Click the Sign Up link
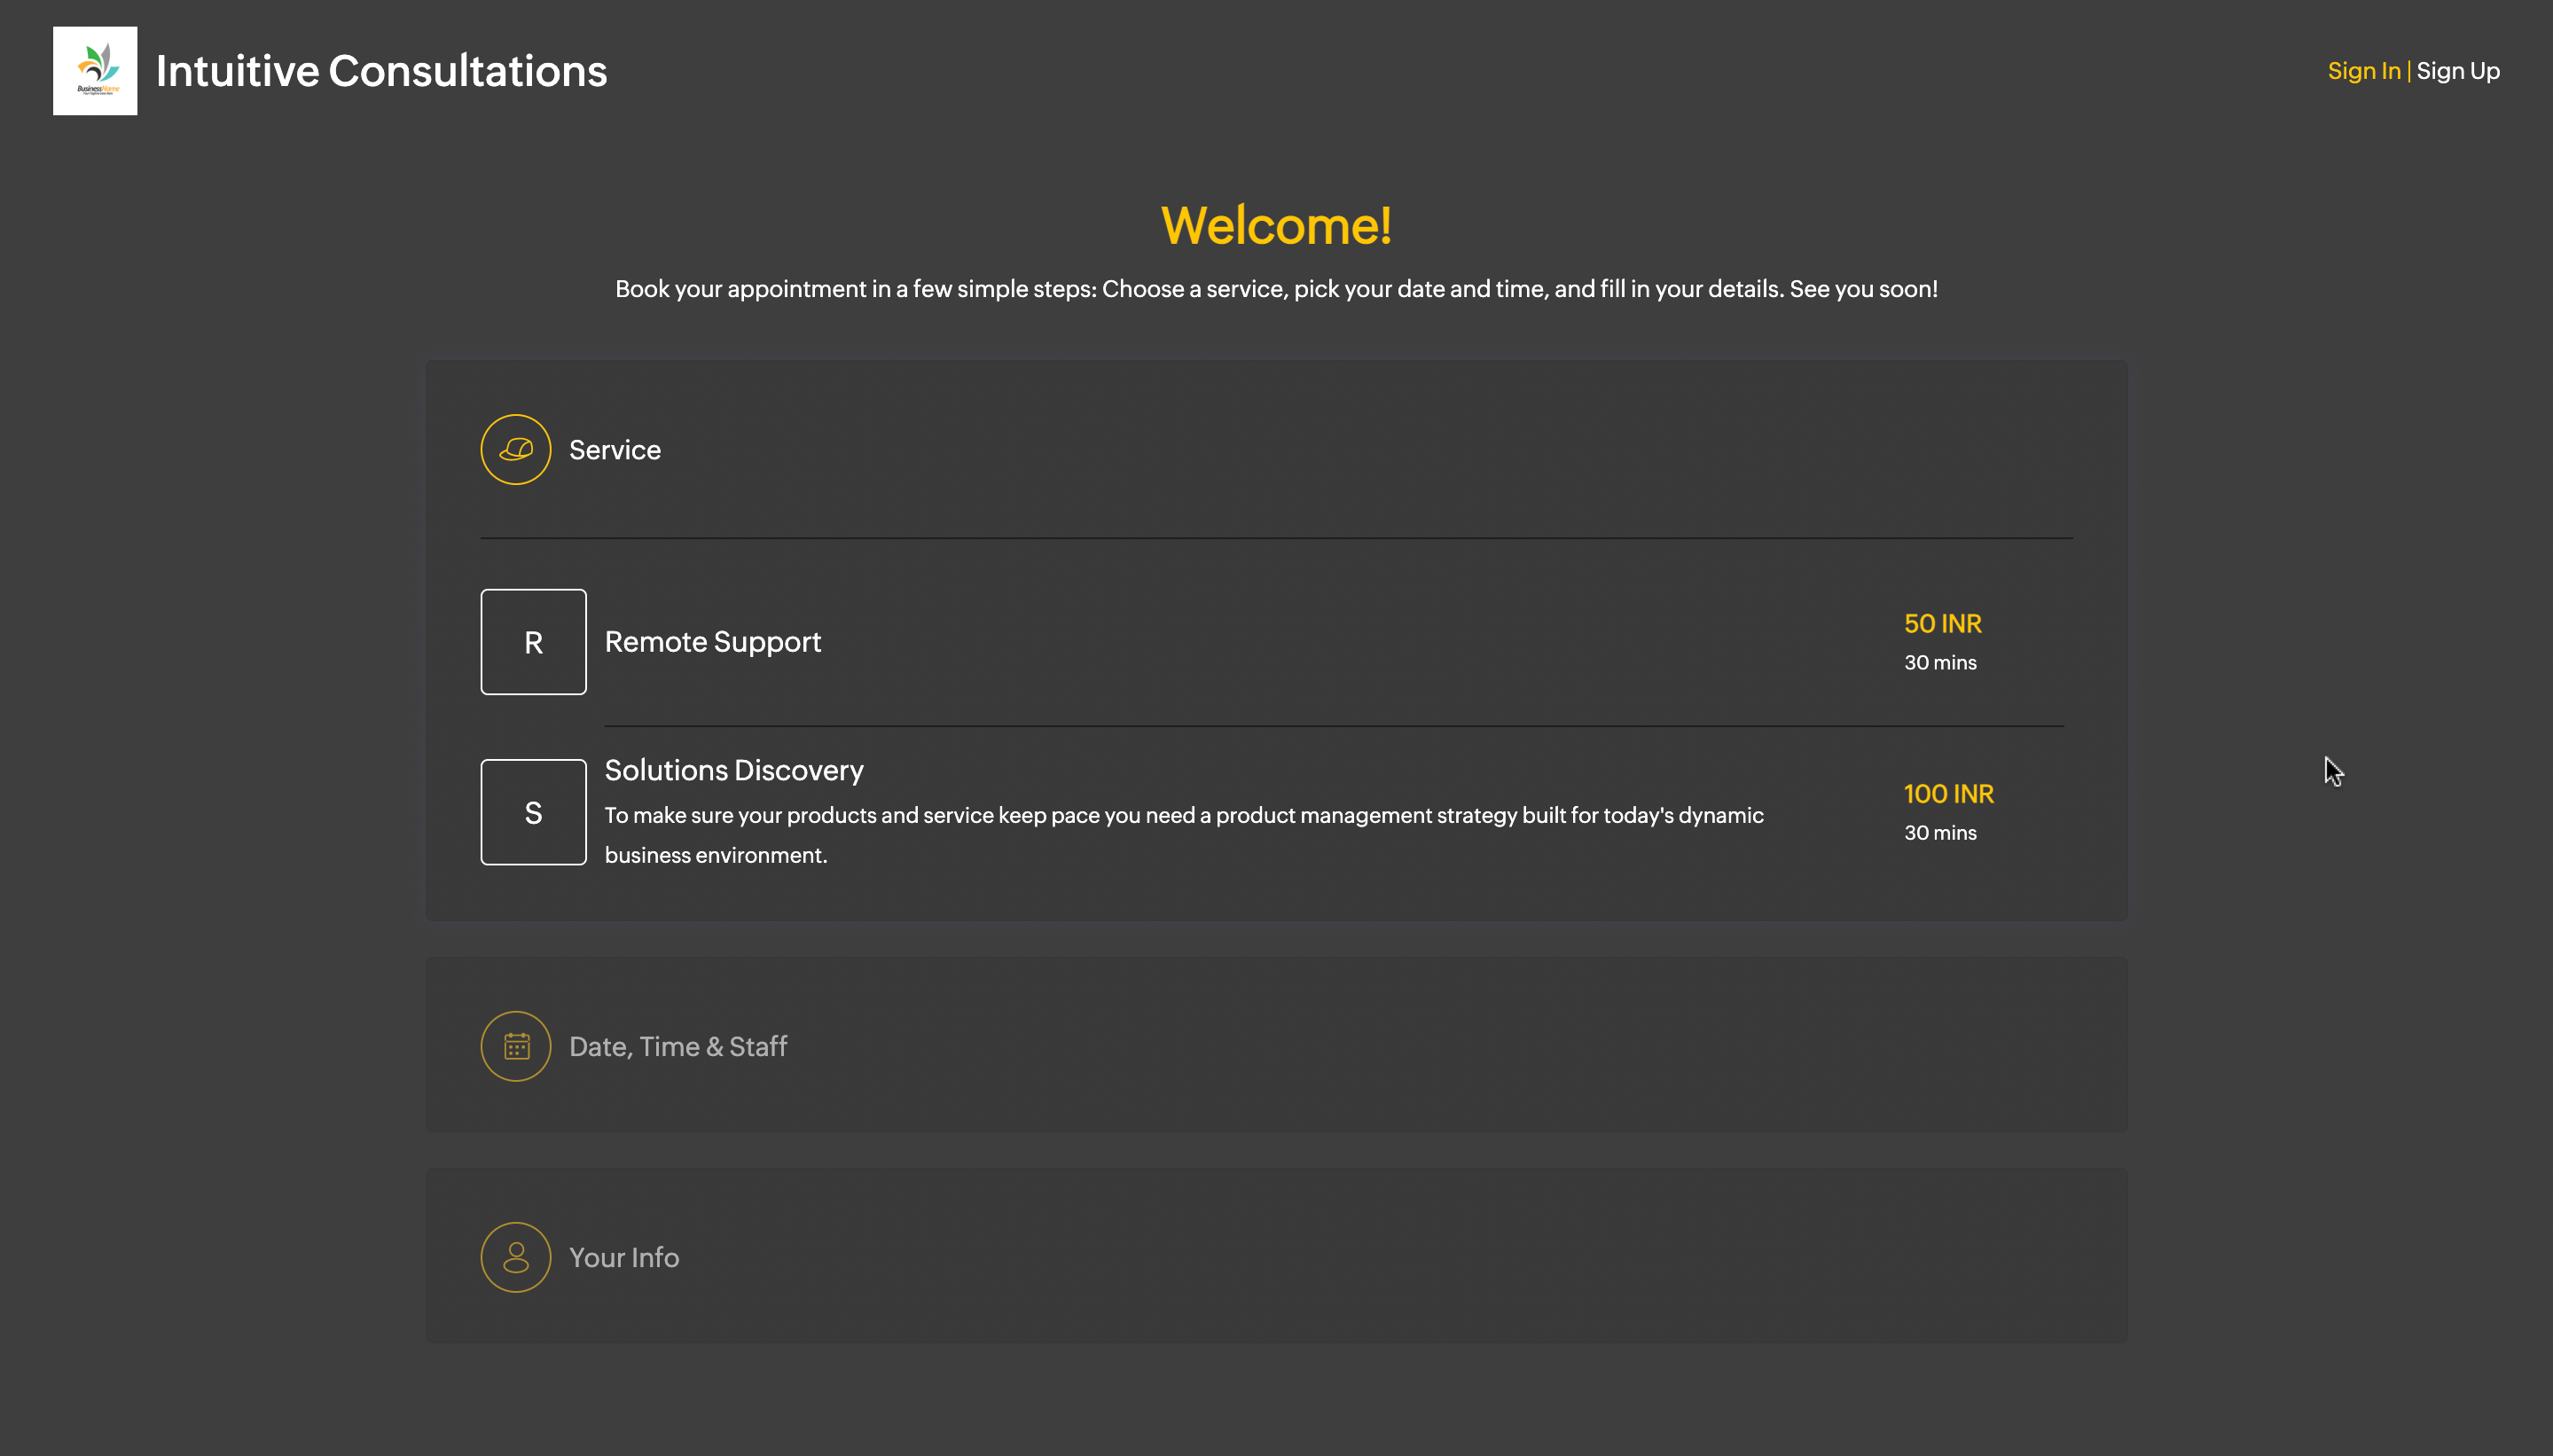 (2458, 71)
